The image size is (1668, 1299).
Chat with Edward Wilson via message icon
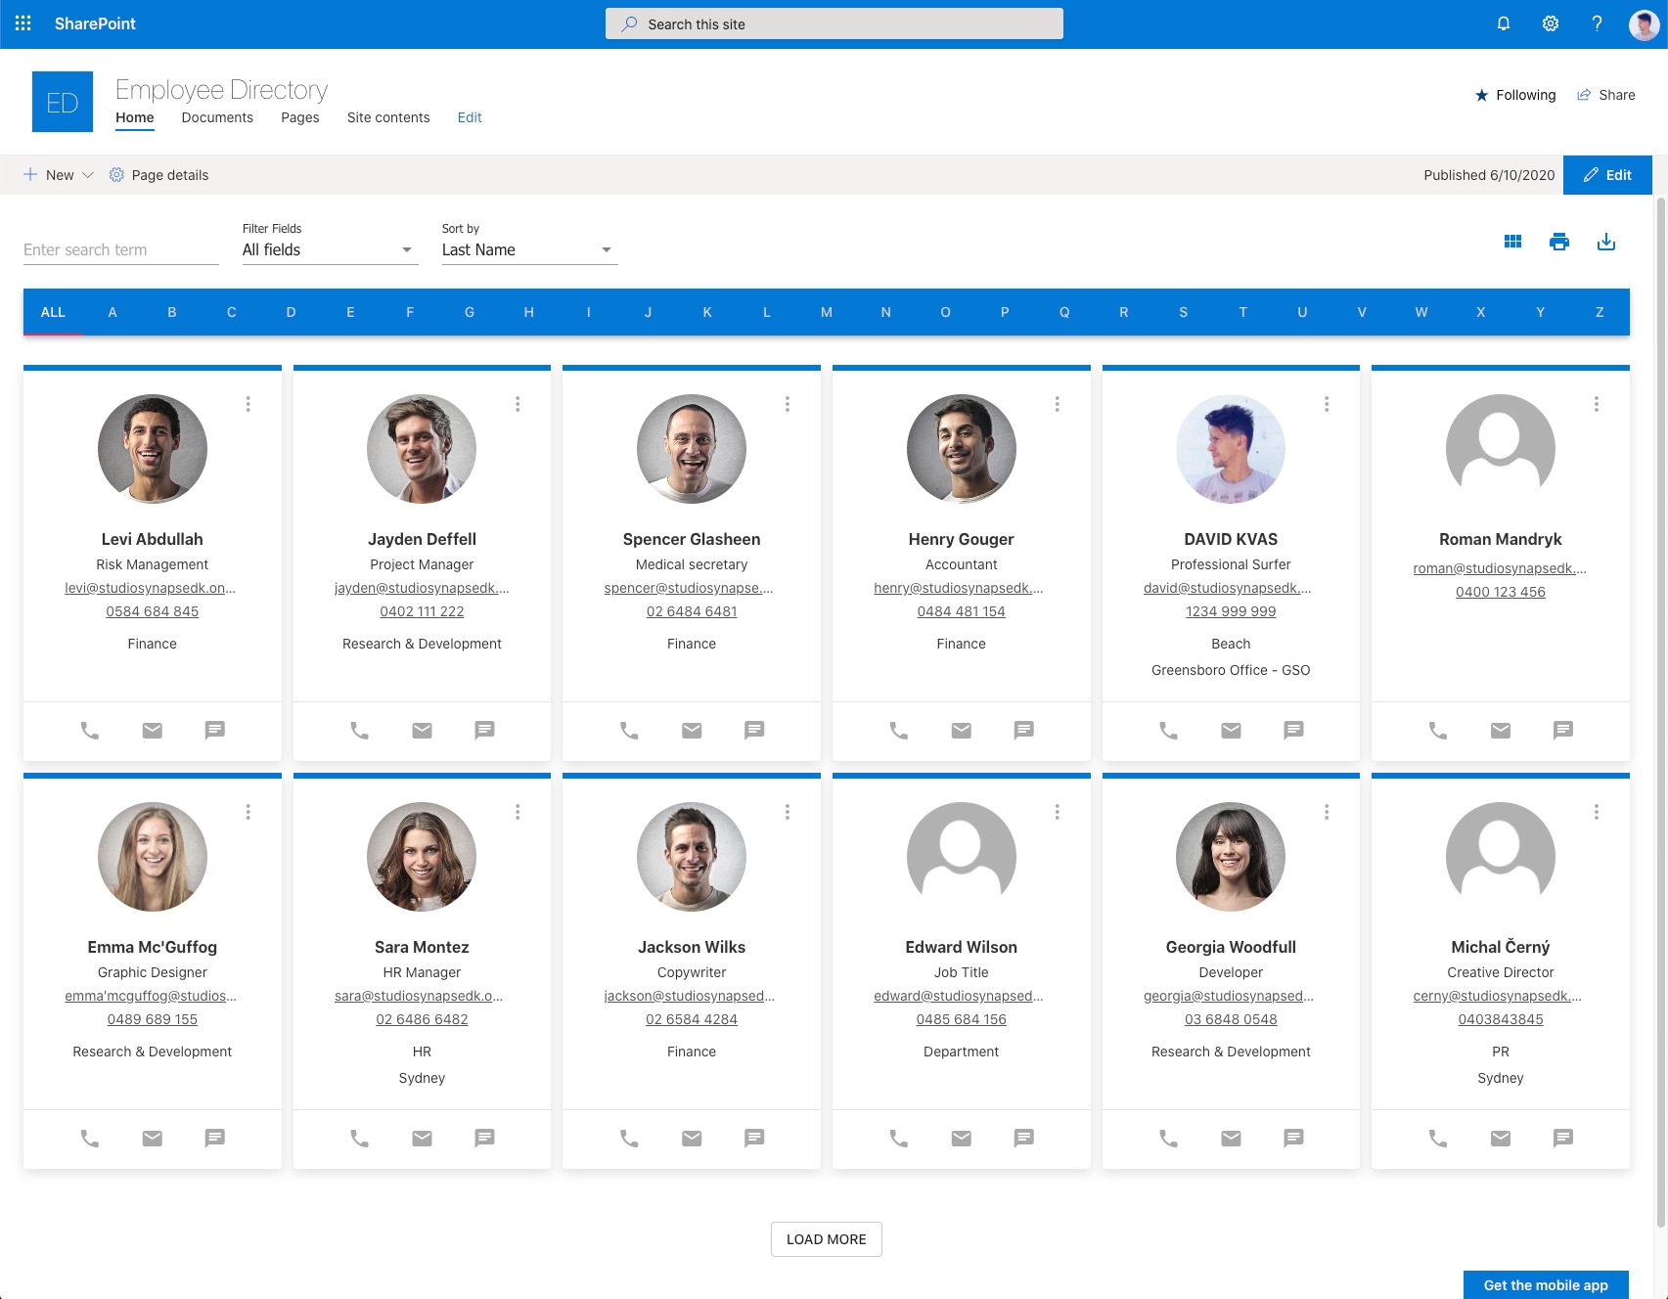coord(1024,1138)
